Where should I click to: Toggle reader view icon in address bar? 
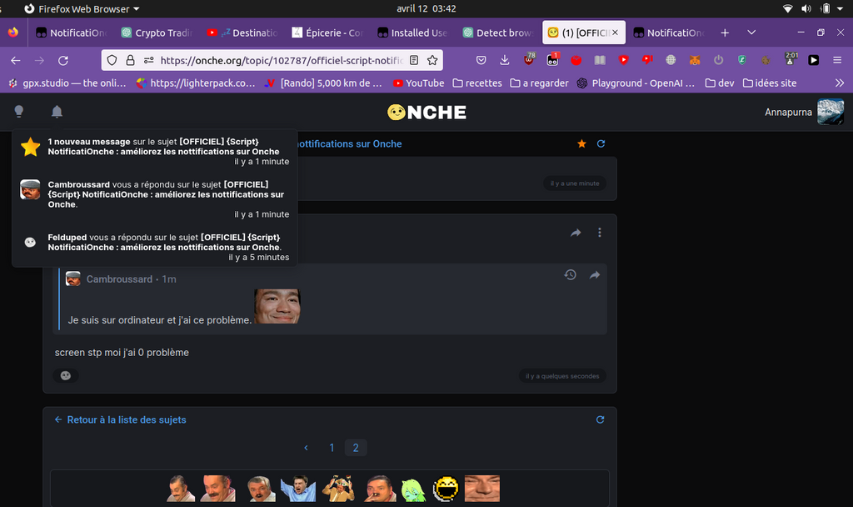pos(414,60)
